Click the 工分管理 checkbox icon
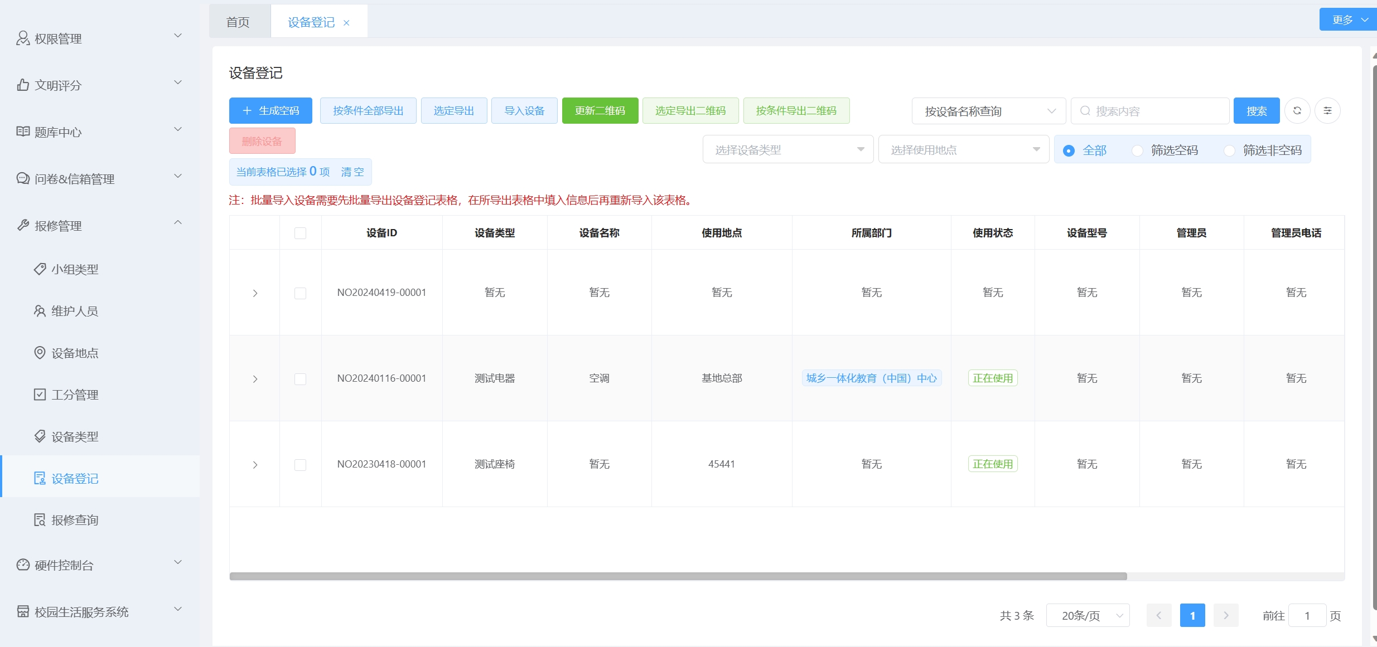This screenshot has height=647, width=1377. (40, 394)
